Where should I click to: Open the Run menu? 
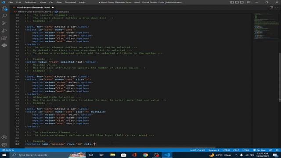tap(59, 2)
